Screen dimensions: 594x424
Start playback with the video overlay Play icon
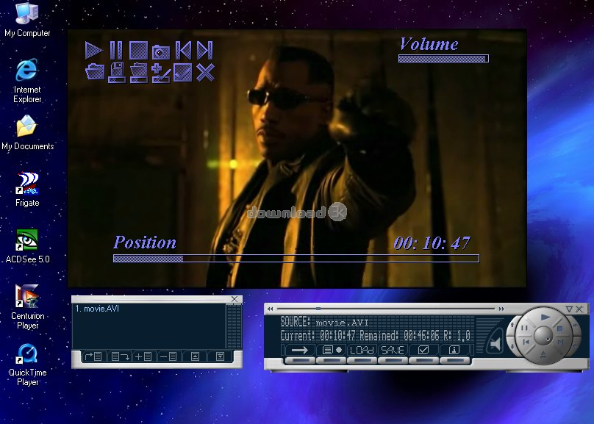(x=93, y=51)
